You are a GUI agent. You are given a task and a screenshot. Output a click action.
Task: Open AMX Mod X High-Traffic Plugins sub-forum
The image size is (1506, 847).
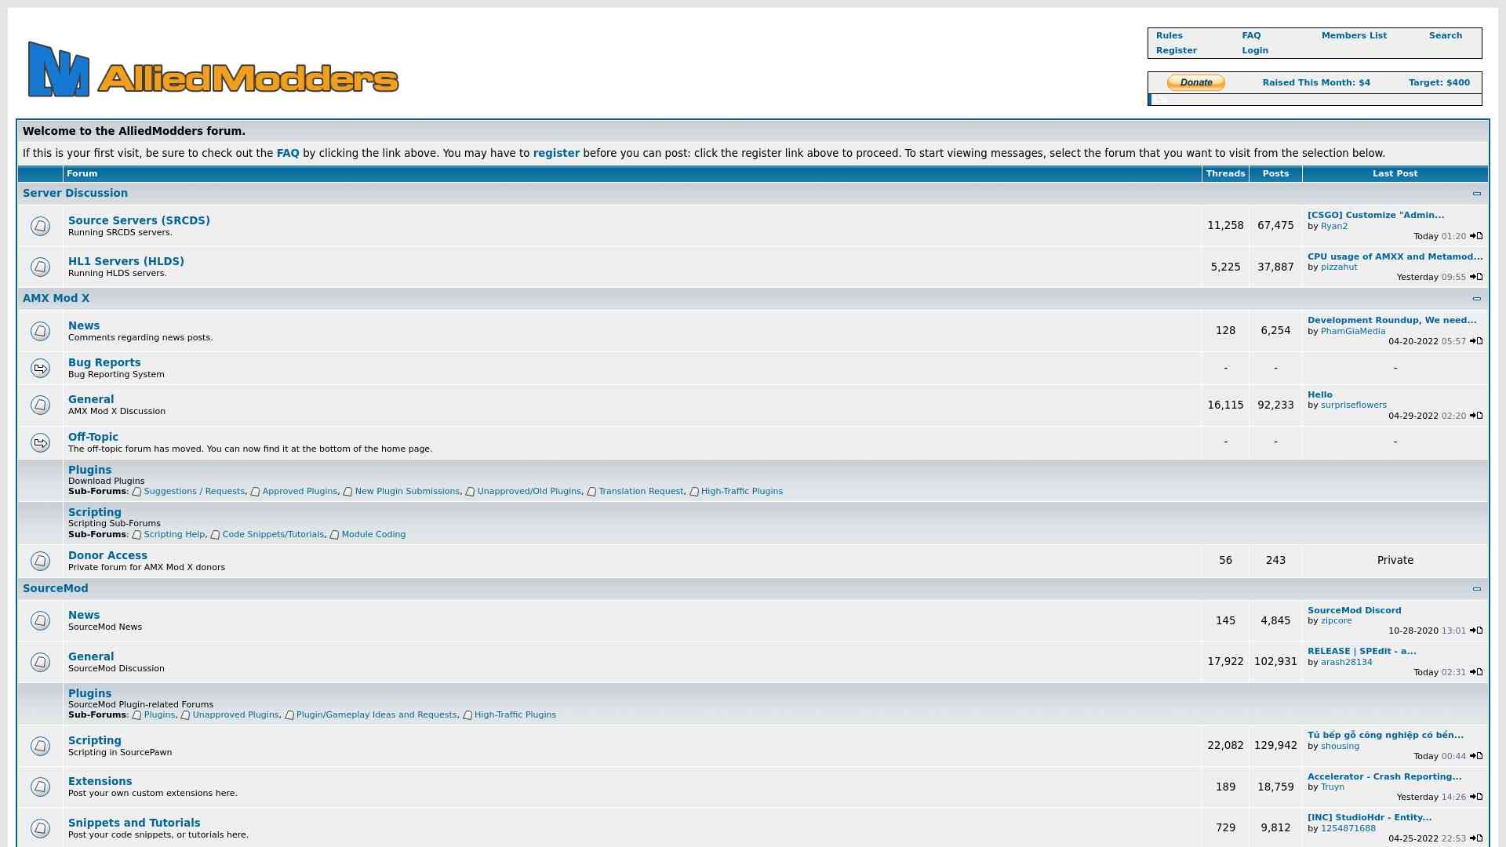coord(742,491)
